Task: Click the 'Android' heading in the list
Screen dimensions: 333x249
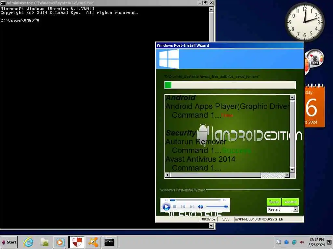Action: (x=180, y=98)
